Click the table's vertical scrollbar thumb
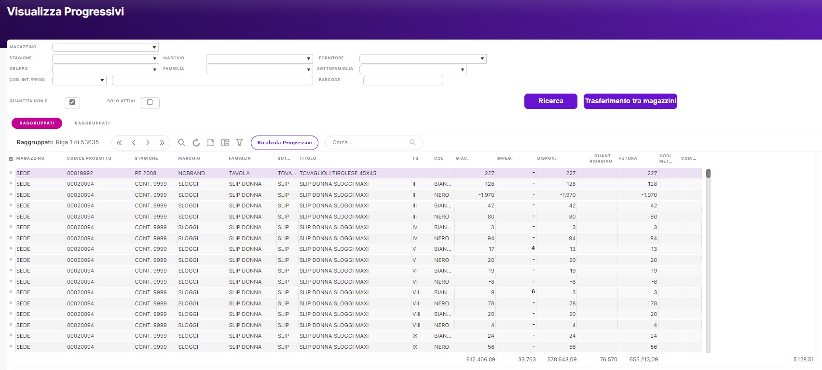The width and height of the screenshot is (822, 370). 708,174
